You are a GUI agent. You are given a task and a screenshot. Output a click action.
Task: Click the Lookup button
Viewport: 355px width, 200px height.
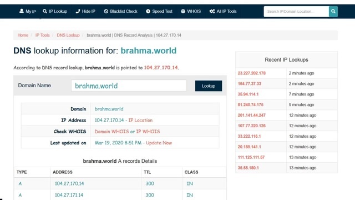pyautogui.click(x=209, y=86)
